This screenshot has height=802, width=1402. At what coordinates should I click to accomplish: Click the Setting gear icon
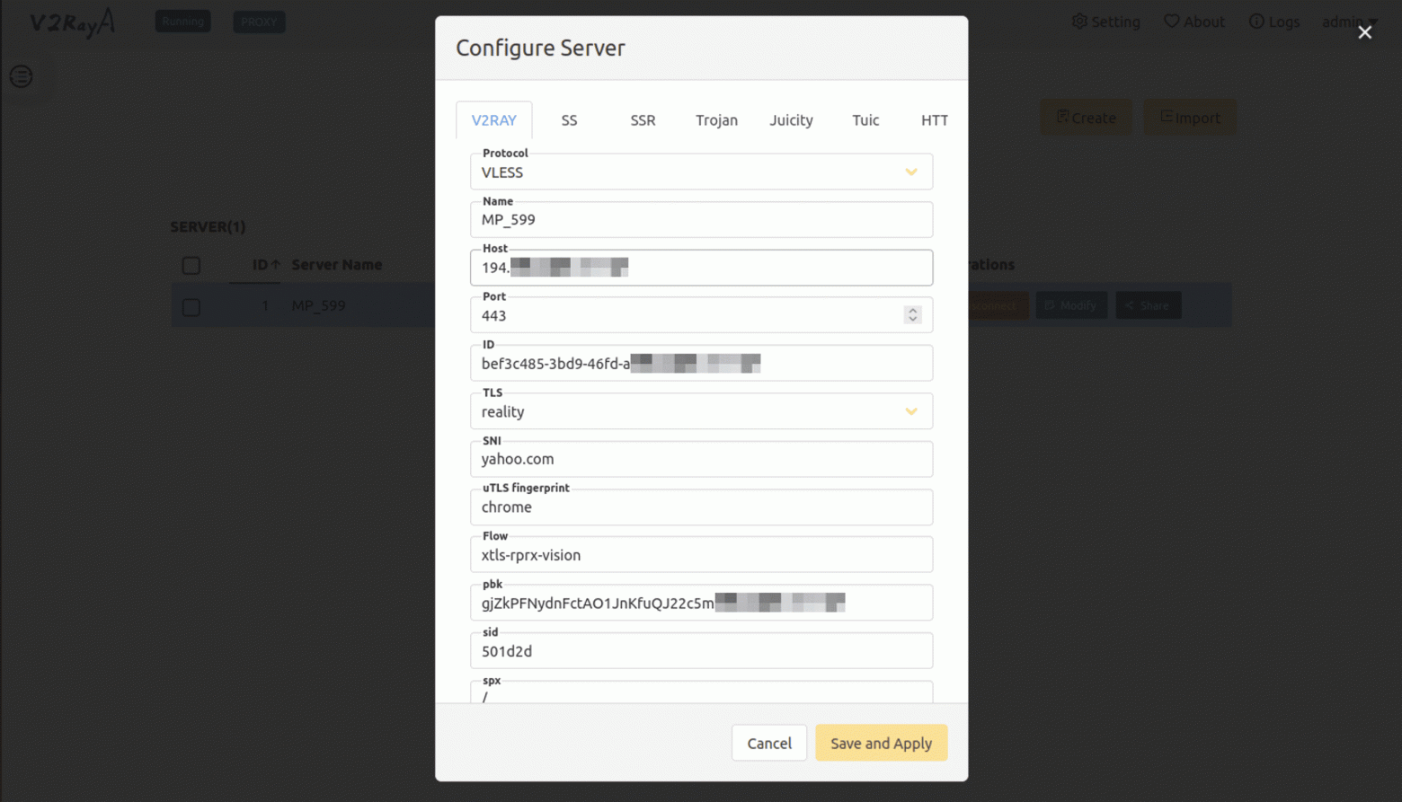pos(1079,22)
